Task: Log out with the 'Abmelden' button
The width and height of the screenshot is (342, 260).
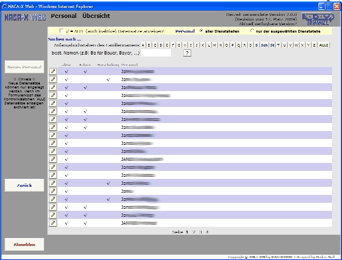Action: pos(25,245)
